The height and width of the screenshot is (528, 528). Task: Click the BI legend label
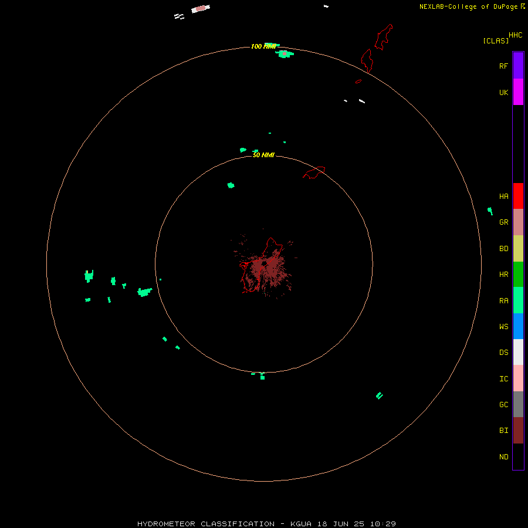[x=504, y=431]
